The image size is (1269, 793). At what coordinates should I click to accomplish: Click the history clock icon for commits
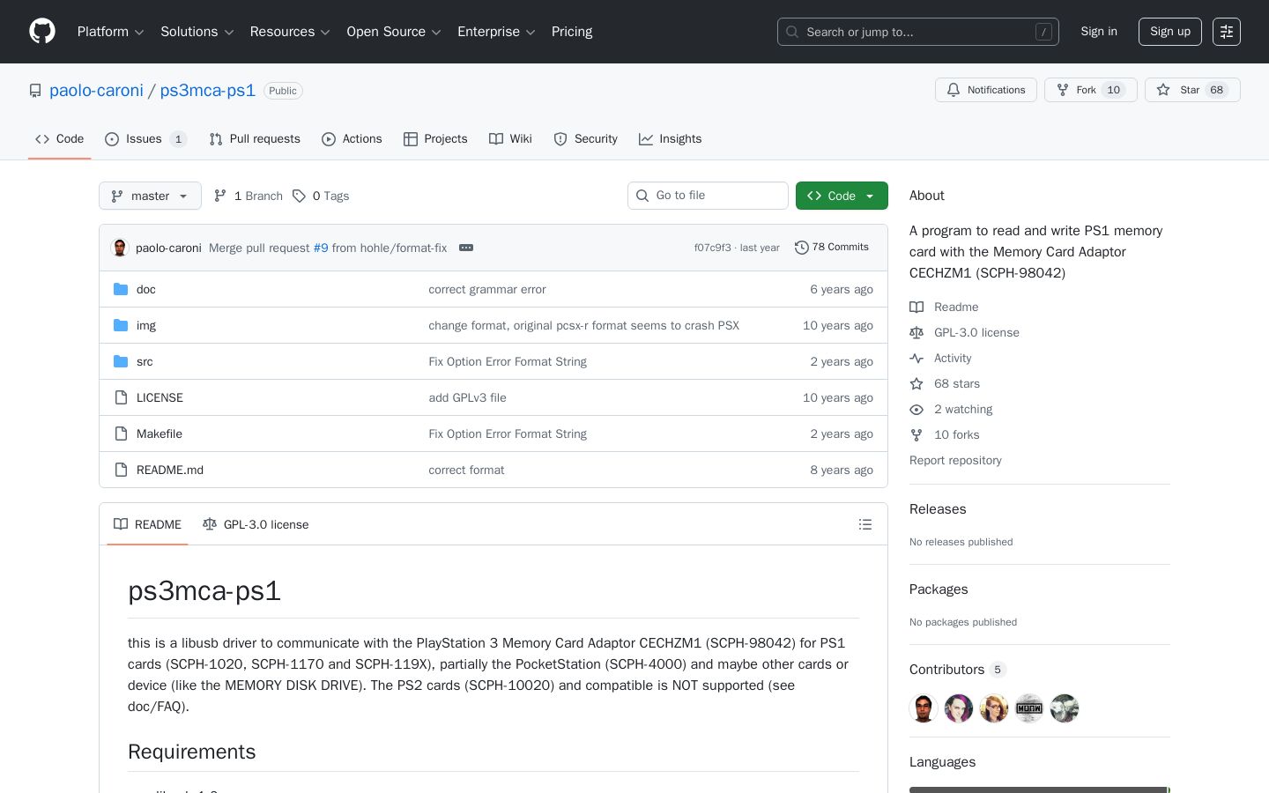click(x=801, y=248)
